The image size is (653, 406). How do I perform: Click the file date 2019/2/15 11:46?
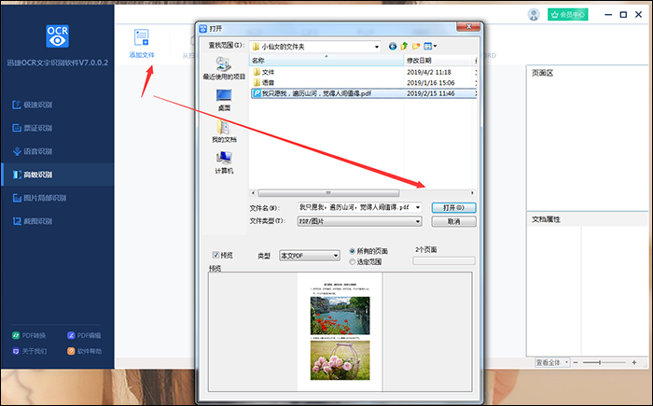pyautogui.click(x=431, y=93)
